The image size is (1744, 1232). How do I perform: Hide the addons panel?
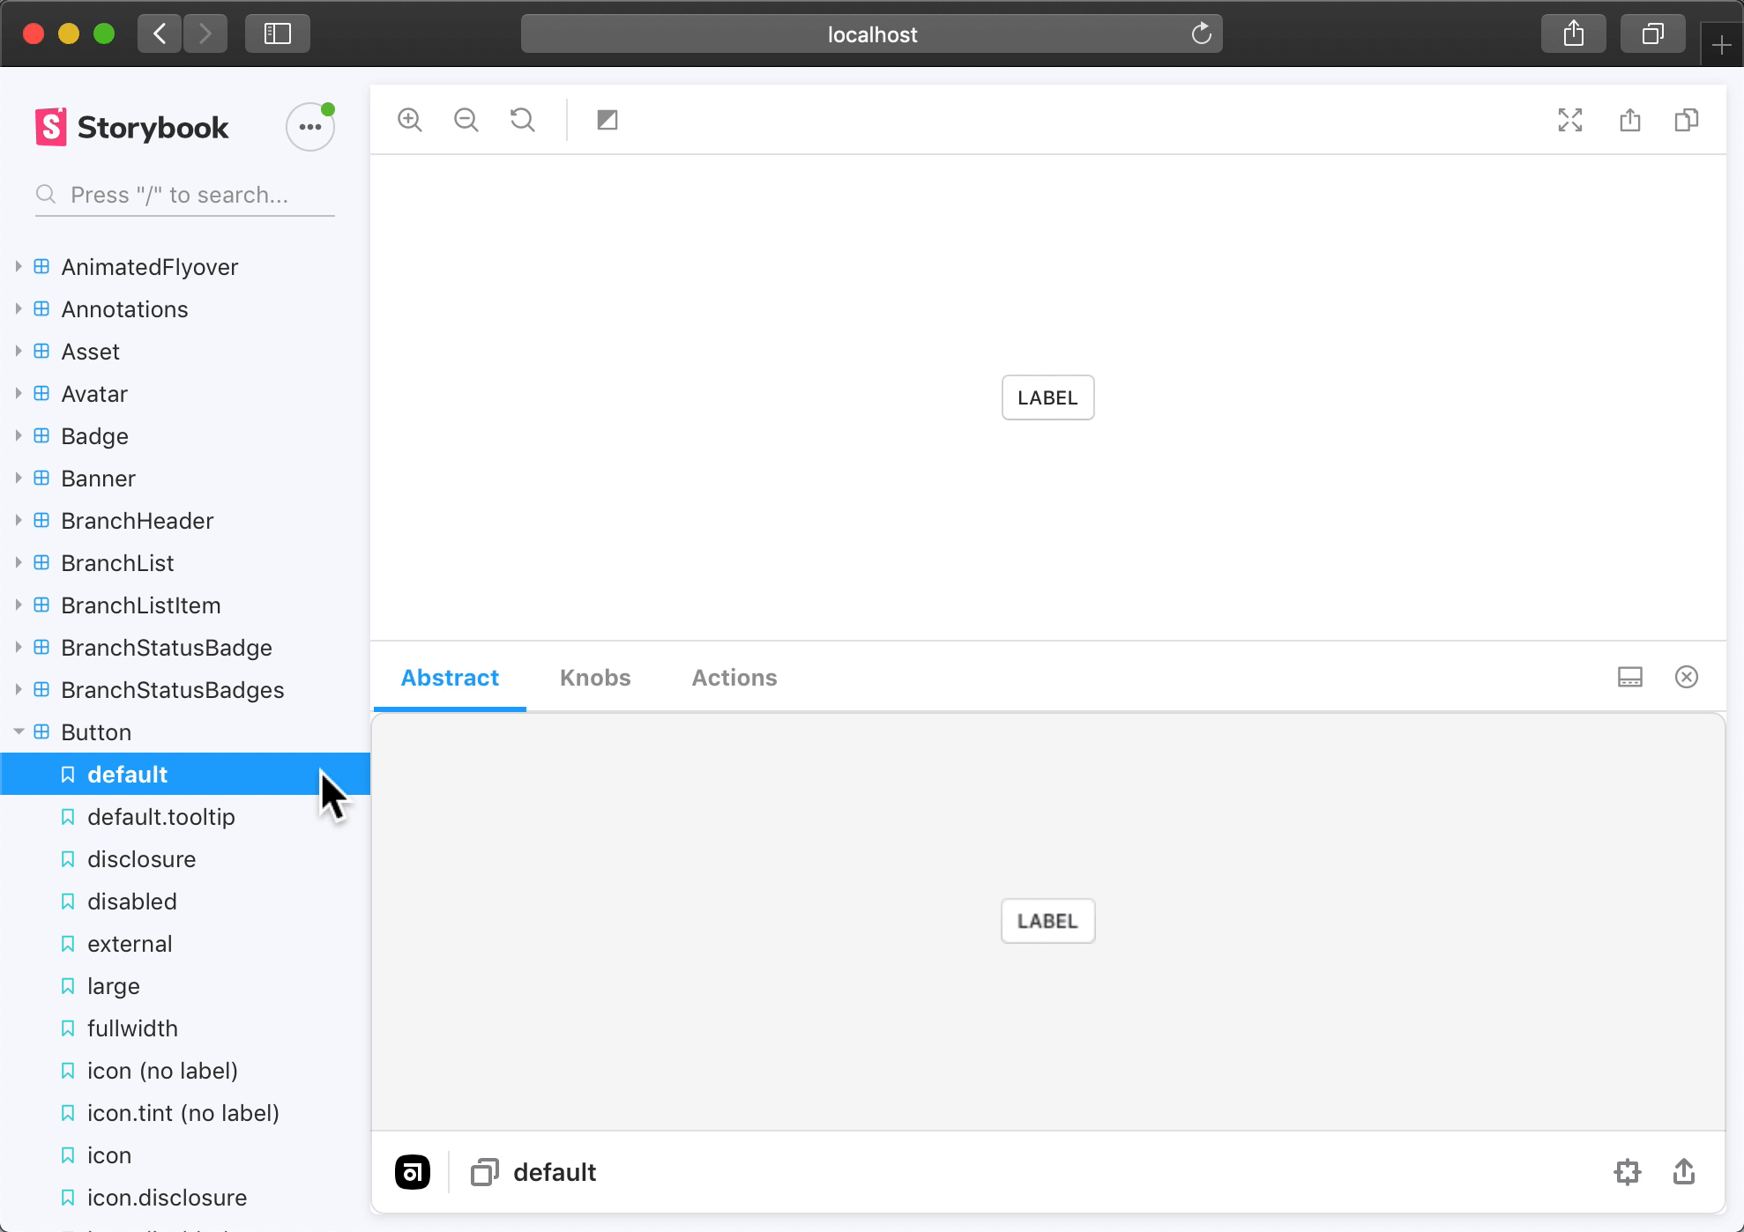coord(1687,677)
